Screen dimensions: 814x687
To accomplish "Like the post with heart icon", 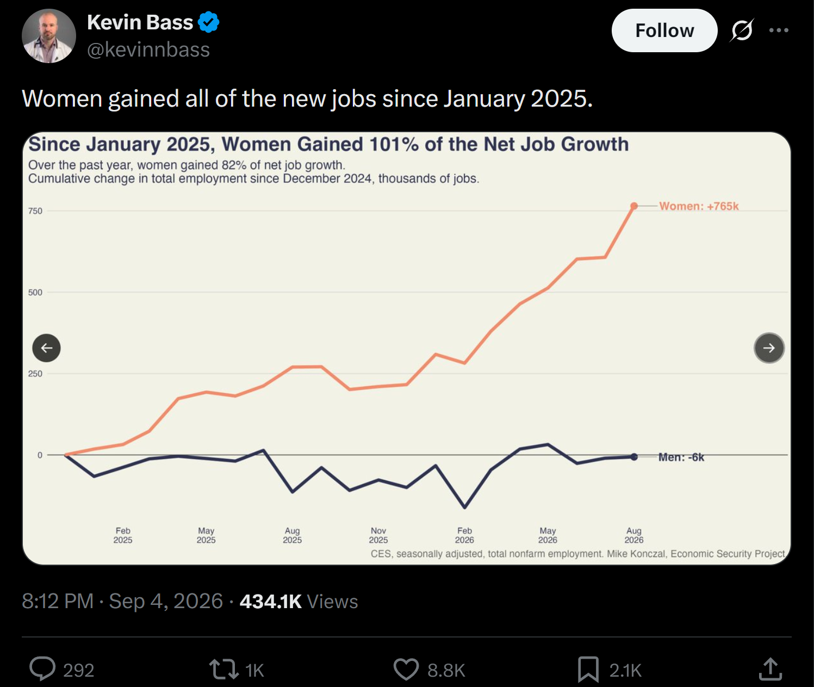I will 406,669.
